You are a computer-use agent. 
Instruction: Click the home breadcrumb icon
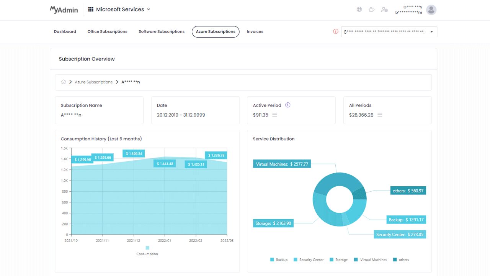coord(64,82)
